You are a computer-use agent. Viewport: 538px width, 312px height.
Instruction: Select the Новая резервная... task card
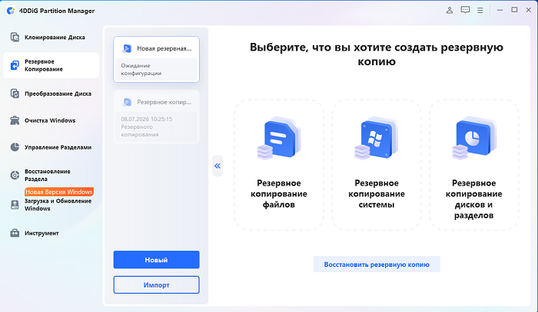(157, 59)
